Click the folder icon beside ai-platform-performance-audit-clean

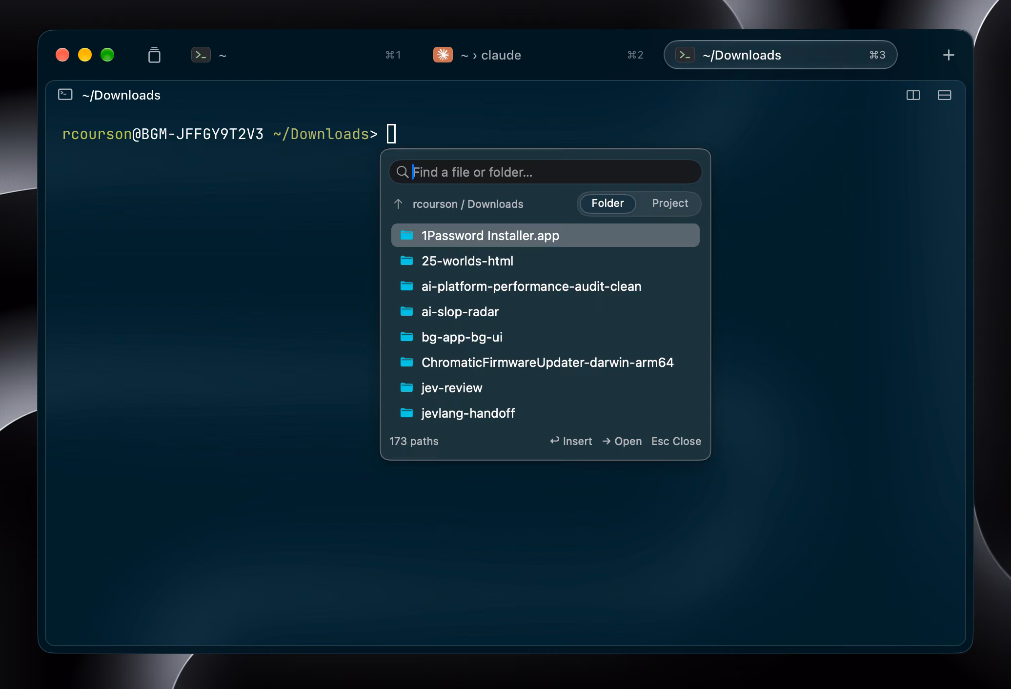tap(406, 286)
